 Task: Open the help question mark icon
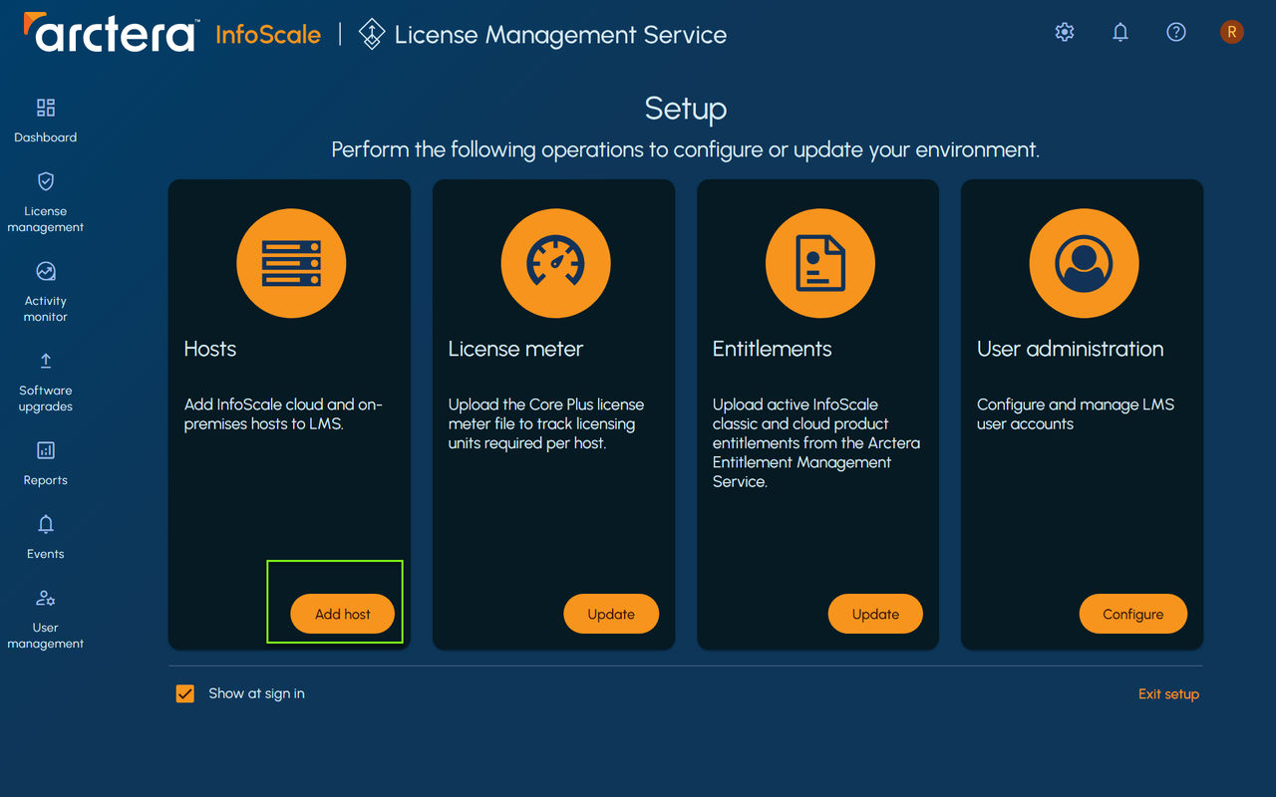tap(1176, 32)
